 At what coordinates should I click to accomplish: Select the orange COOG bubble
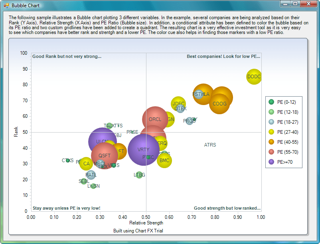(x=220, y=104)
